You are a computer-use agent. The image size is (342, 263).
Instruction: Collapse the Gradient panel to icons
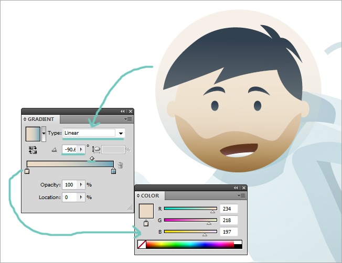click(x=123, y=112)
